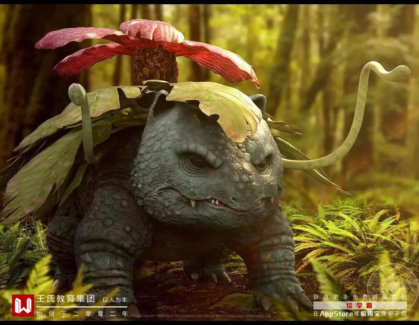Image resolution: width=419 pixels, height=325 pixels.
Task: Click the line "在AppStore或应用宝搜索下载"
Action: tap(360, 313)
